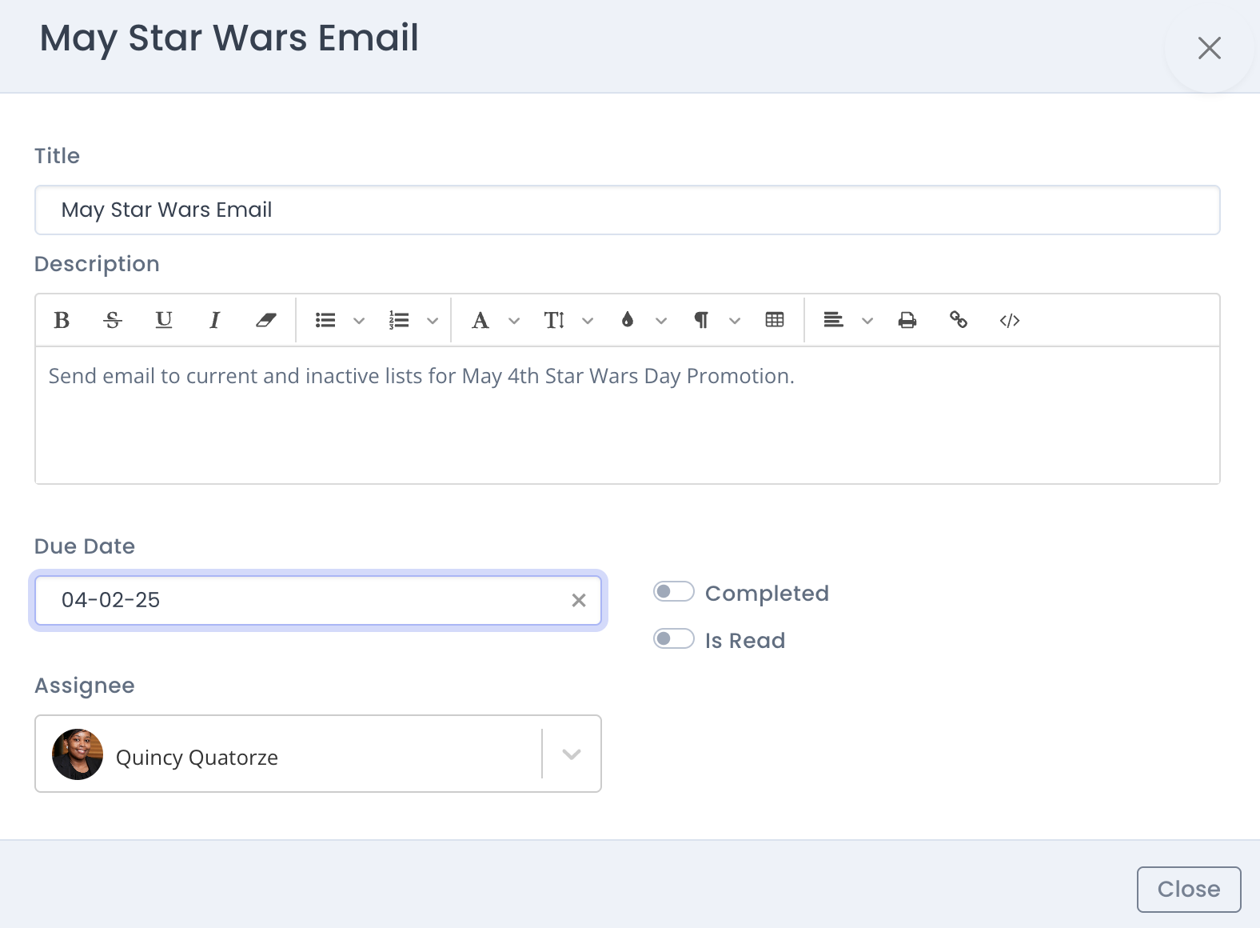The height and width of the screenshot is (928, 1260).
Task: Click the underline formatting icon
Action: [x=164, y=321]
